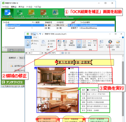Click OCR設定 column header
126x122 pixels.
(63, 22)
